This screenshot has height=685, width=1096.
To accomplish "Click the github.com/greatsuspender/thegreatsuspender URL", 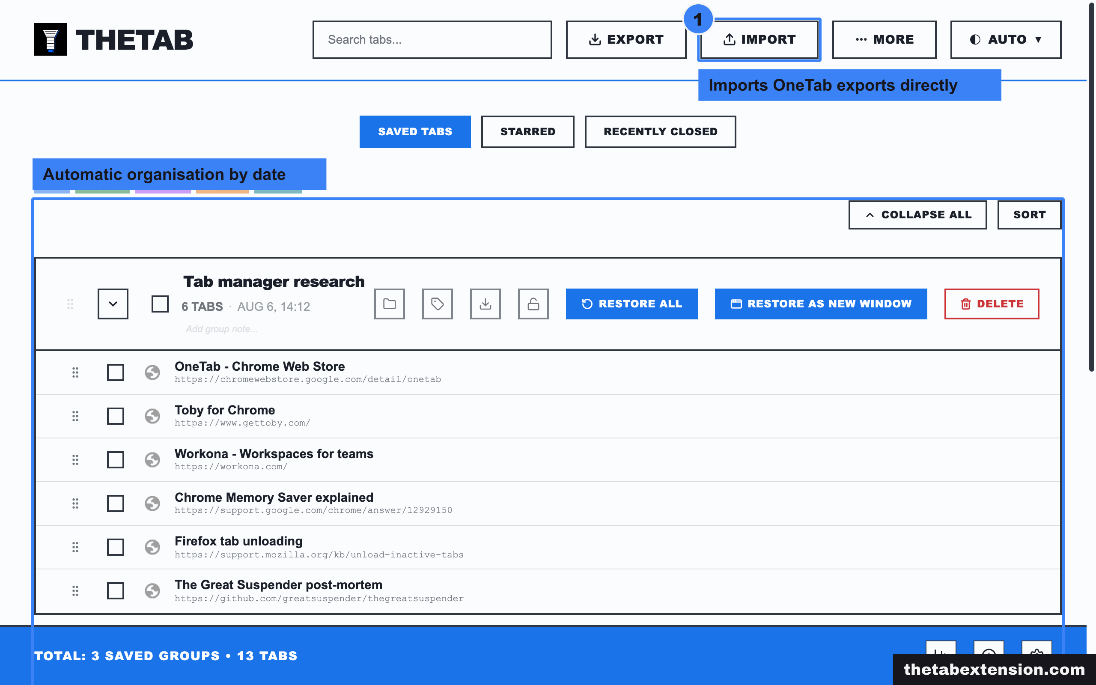I will [x=319, y=599].
